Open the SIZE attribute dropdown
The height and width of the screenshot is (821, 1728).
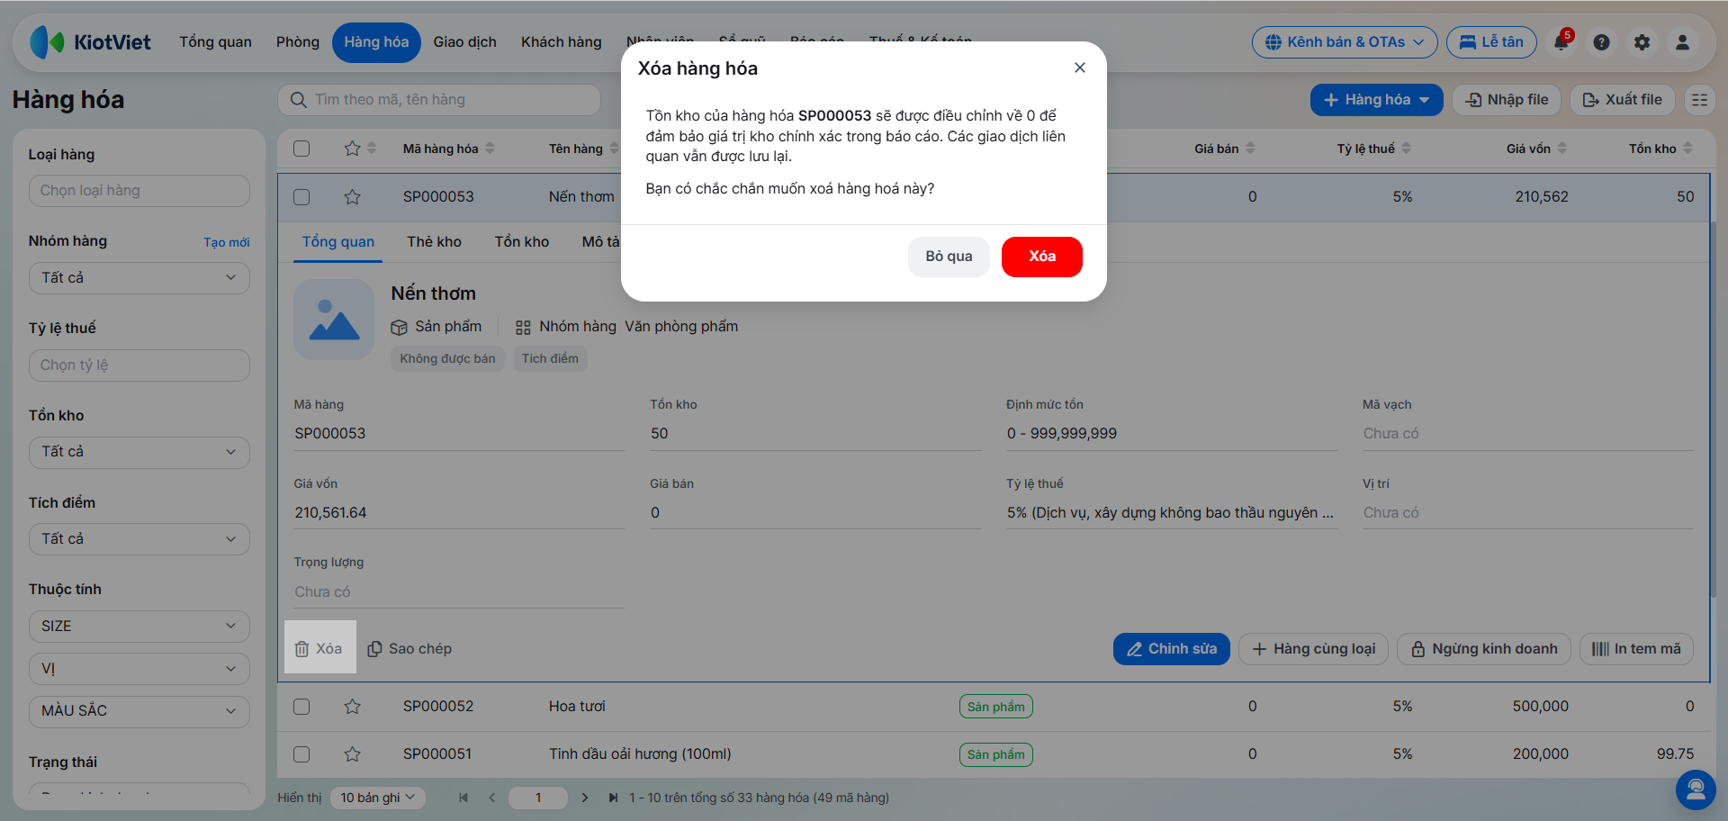coord(139,626)
